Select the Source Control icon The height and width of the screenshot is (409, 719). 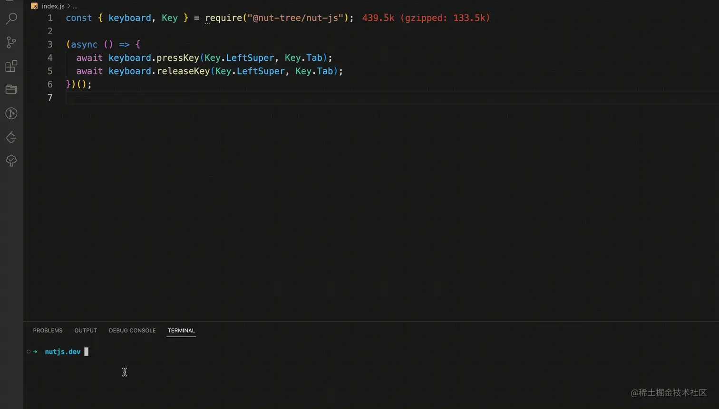[x=11, y=42]
